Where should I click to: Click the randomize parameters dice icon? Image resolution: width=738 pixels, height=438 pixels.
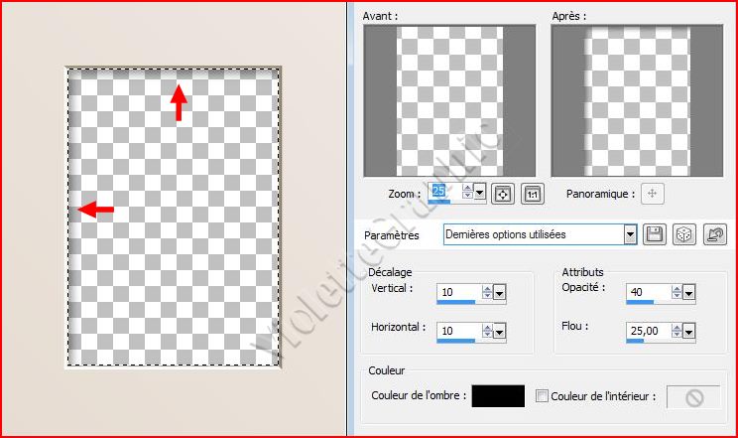(683, 234)
